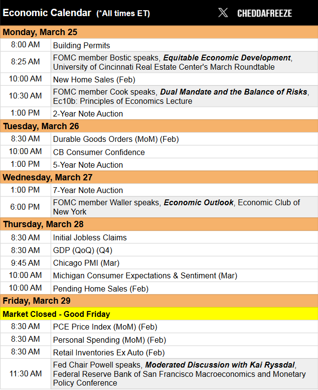Click Durable Goods Orders (MoM) (Feb)

click(116, 139)
